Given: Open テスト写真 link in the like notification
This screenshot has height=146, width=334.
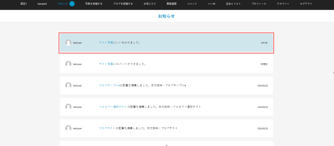Looking at the screenshot, I should pyautogui.click(x=106, y=43).
